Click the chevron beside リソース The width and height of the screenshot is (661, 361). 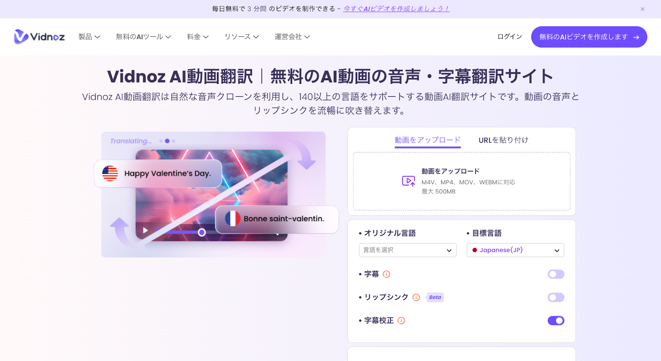coord(256,37)
